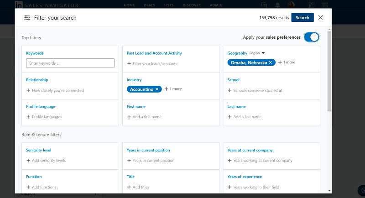Image resolution: width=365 pixels, height=198 pixels.
Task: Toggle the Apply your sales preferences switch
Action: tap(312, 37)
